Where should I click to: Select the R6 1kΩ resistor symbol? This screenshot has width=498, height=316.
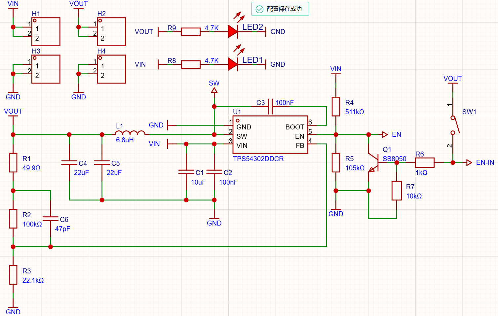pyautogui.click(x=425, y=162)
